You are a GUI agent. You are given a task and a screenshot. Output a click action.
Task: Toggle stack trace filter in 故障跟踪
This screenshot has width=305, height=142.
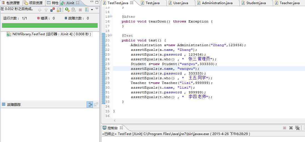click(90, 104)
